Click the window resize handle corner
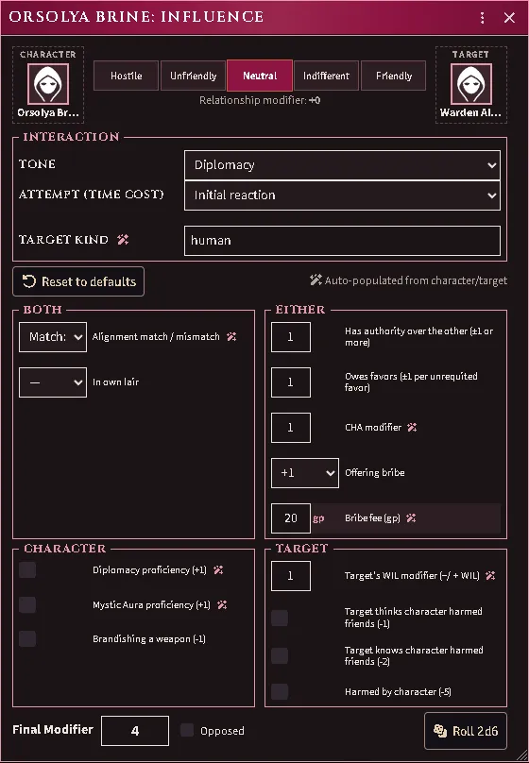 pos(521,756)
